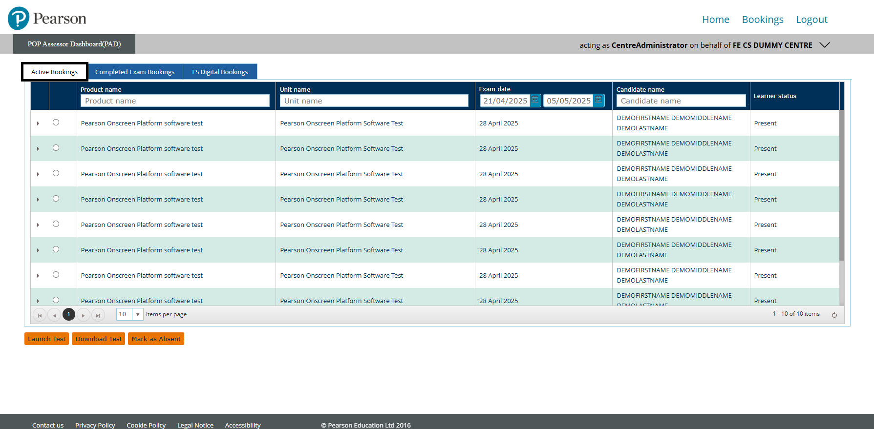Open the exam end date calendar picker

(598, 101)
